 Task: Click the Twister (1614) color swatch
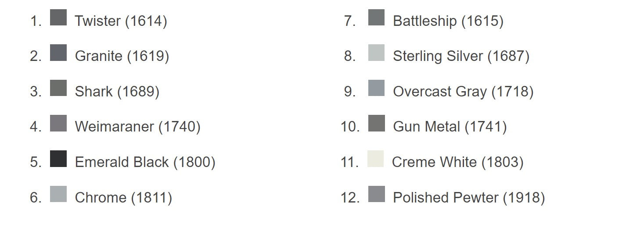(58, 18)
